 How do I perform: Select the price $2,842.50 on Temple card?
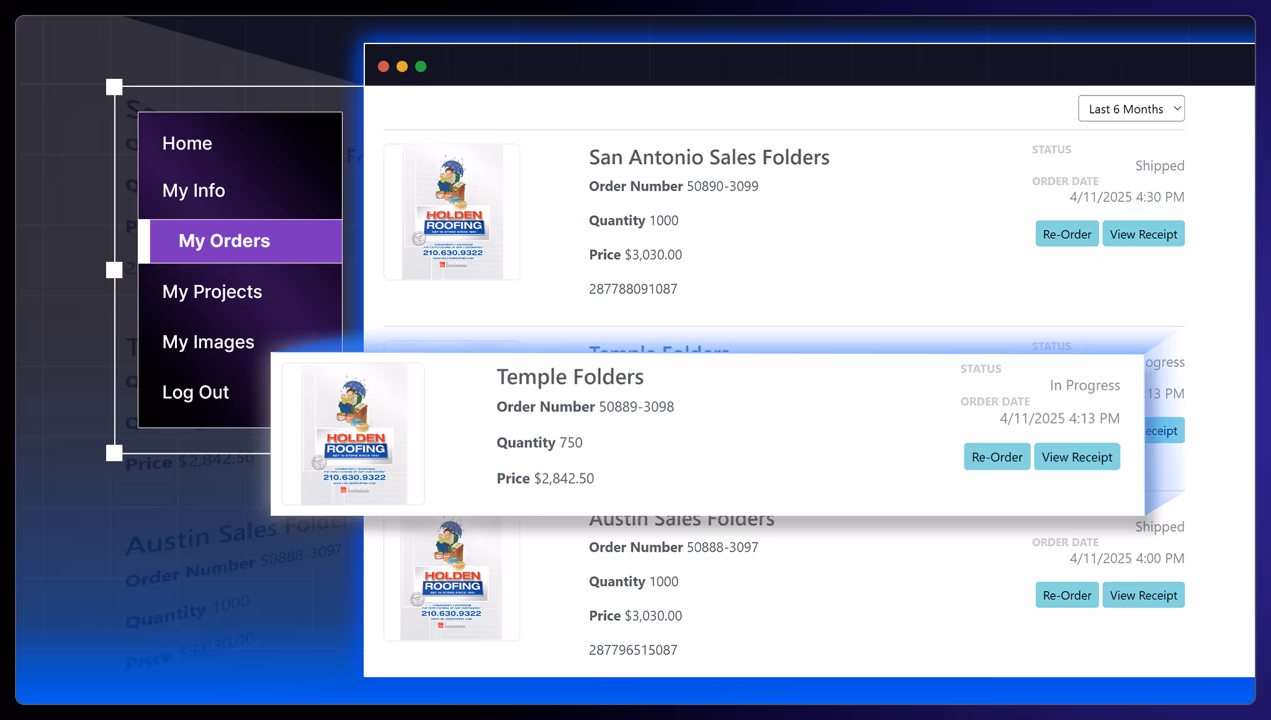pos(564,479)
